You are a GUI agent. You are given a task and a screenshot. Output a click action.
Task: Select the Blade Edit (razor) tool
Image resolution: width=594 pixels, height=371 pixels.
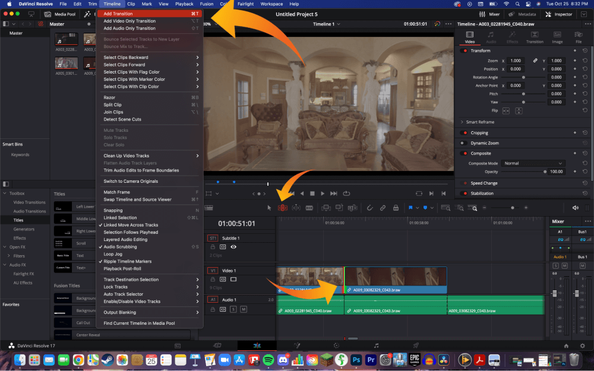(x=309, y=207)
